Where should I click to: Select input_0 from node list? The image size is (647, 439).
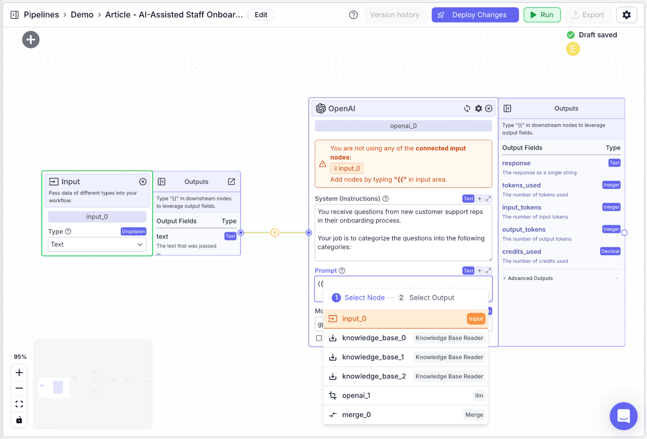point(406,319)
